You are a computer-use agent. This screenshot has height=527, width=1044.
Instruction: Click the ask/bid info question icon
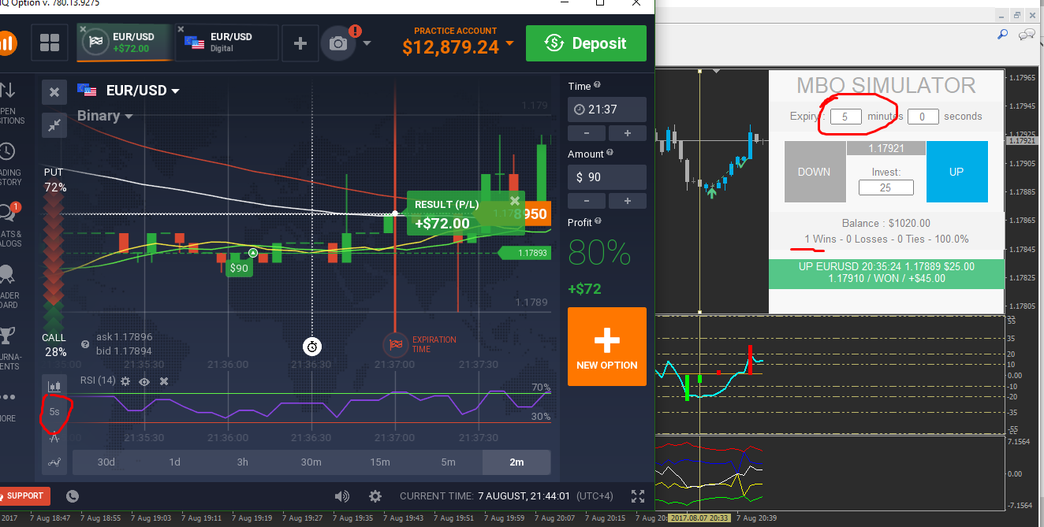click(85, 344)
